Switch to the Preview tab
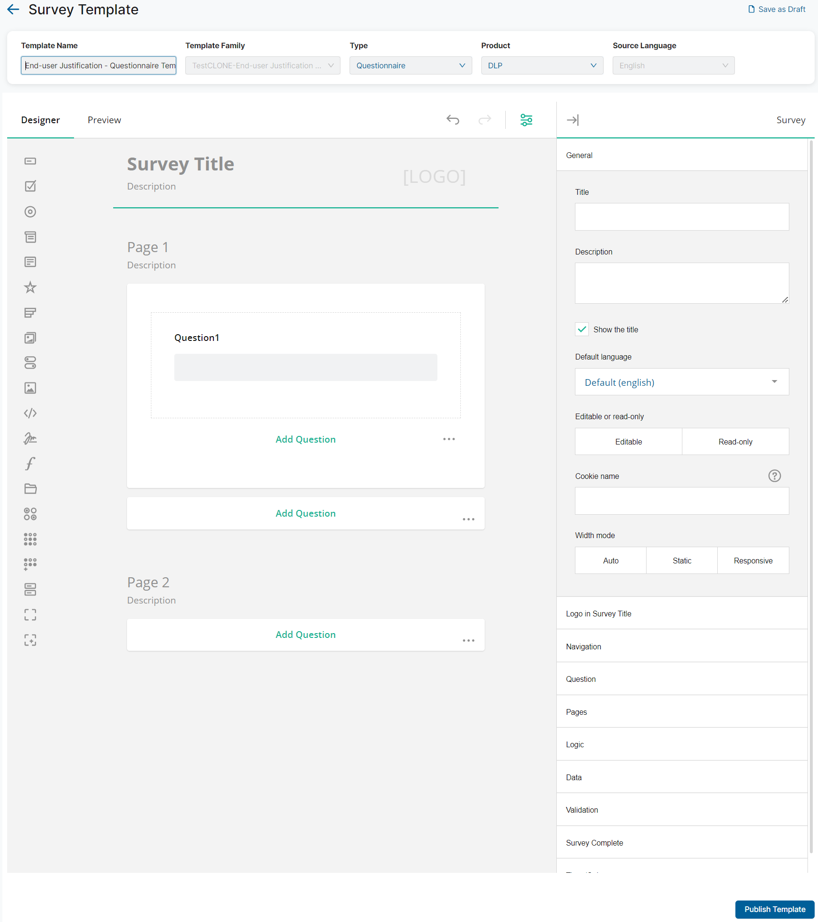 104,120
